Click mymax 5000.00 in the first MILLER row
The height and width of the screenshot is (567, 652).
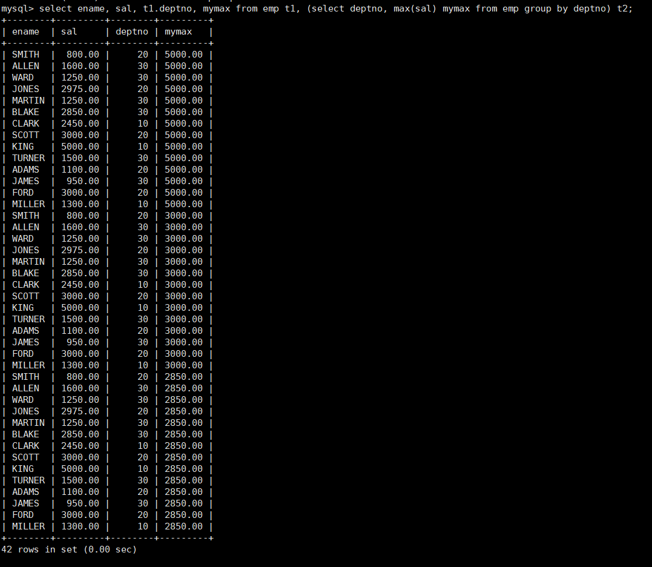pyautogui.click(x=184, y=204)
